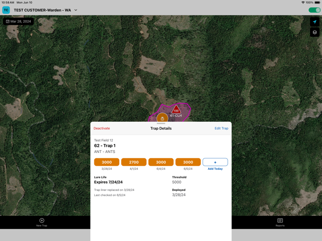Viewport: 322px width, 241px height.
Task: Add today's count with plus button
Action: coord(215,162)
